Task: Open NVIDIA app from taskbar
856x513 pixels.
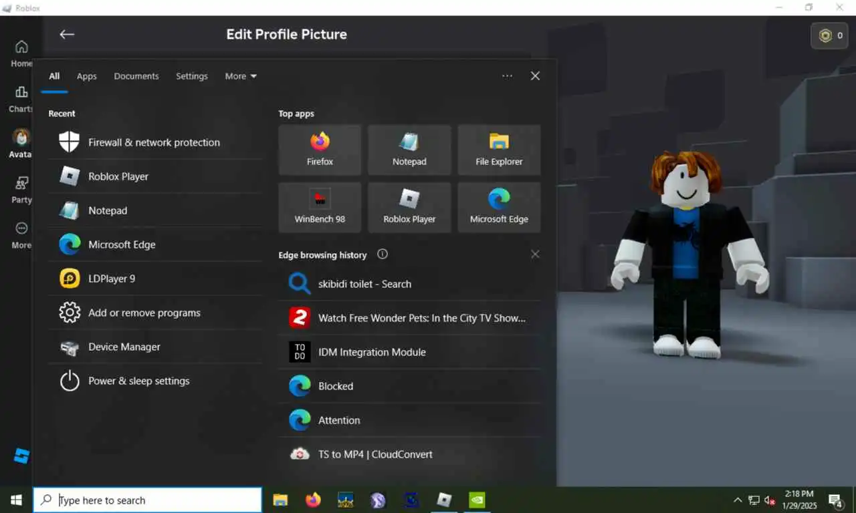Action: (477, 500)
